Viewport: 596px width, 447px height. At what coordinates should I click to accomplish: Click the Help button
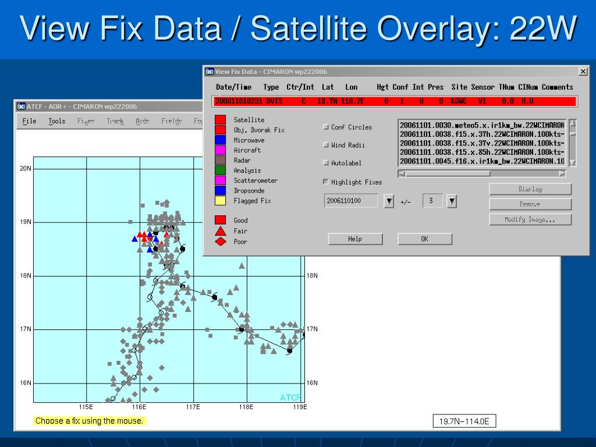click(x=355, y=239)
